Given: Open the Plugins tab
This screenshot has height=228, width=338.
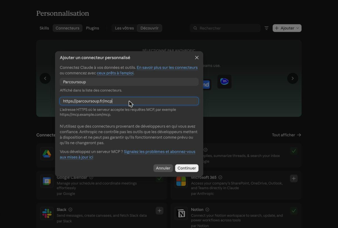Looking at the screenshot, I should 92,28.
